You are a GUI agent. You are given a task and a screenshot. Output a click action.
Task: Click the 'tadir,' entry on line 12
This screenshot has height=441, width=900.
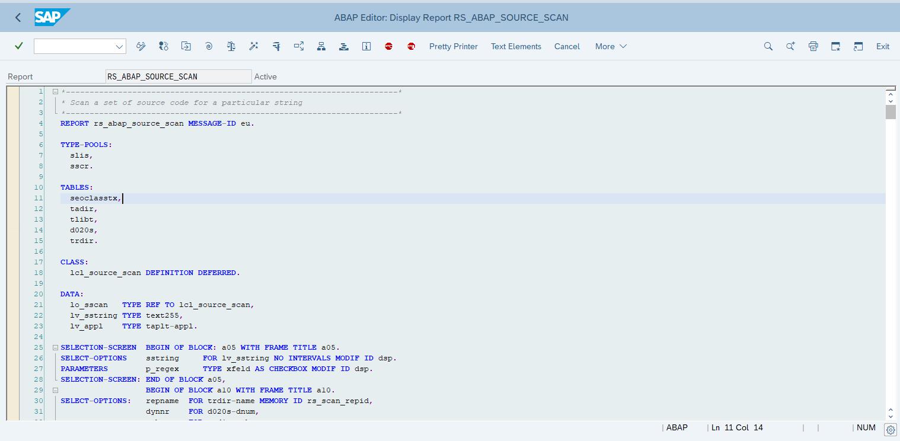[84, 209]
